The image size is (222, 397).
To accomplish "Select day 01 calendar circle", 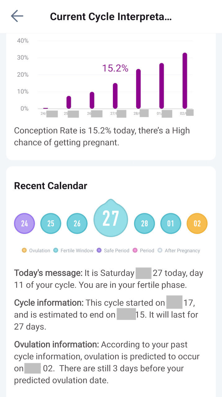I will point(171,223).
